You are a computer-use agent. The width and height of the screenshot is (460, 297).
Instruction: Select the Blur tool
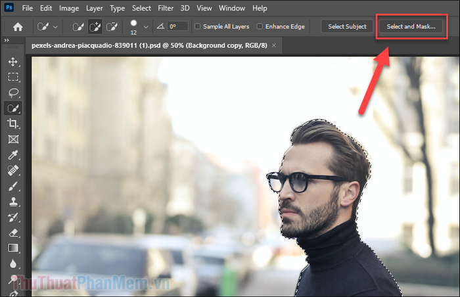pyautogui.click(x=13, y=263)
